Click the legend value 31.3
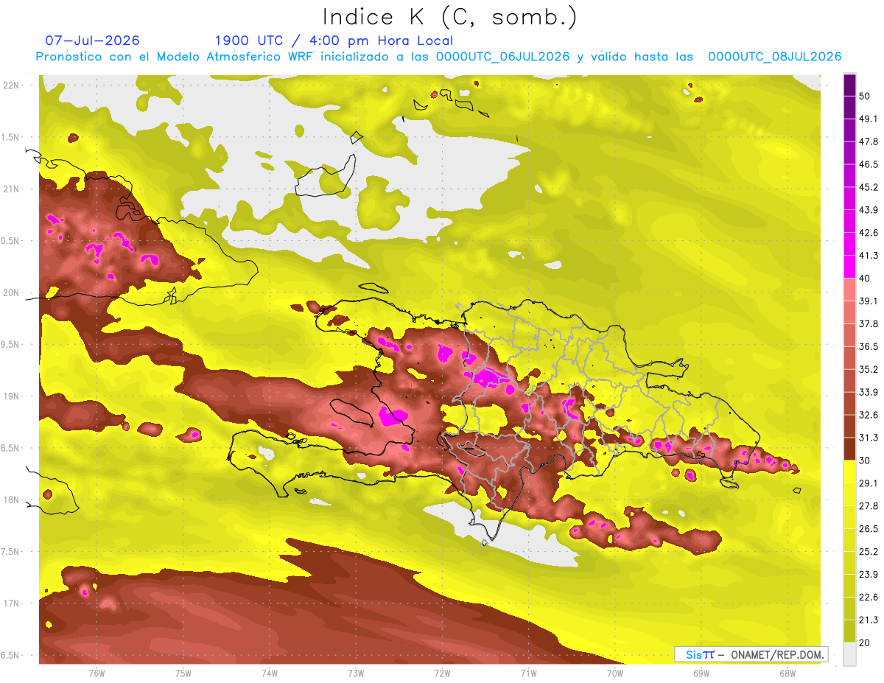This screenshot has width=884, height=683. pyautogui.click(x=868, y=438)
